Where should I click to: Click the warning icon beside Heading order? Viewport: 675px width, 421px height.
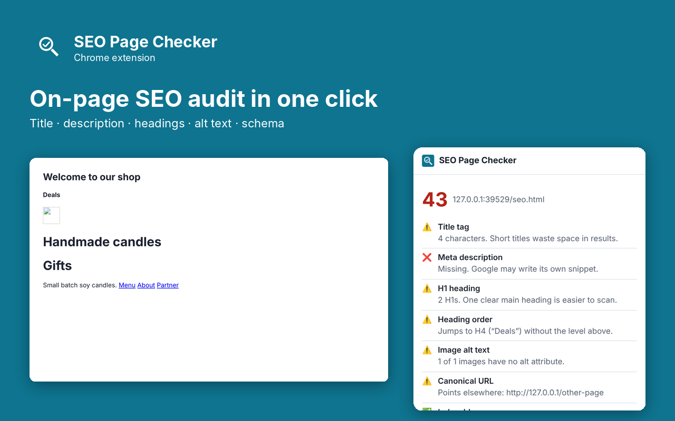[427, 319]
